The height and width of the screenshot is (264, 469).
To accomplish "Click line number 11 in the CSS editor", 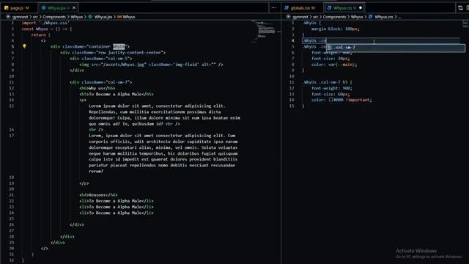I will click(x=292, y=82).
